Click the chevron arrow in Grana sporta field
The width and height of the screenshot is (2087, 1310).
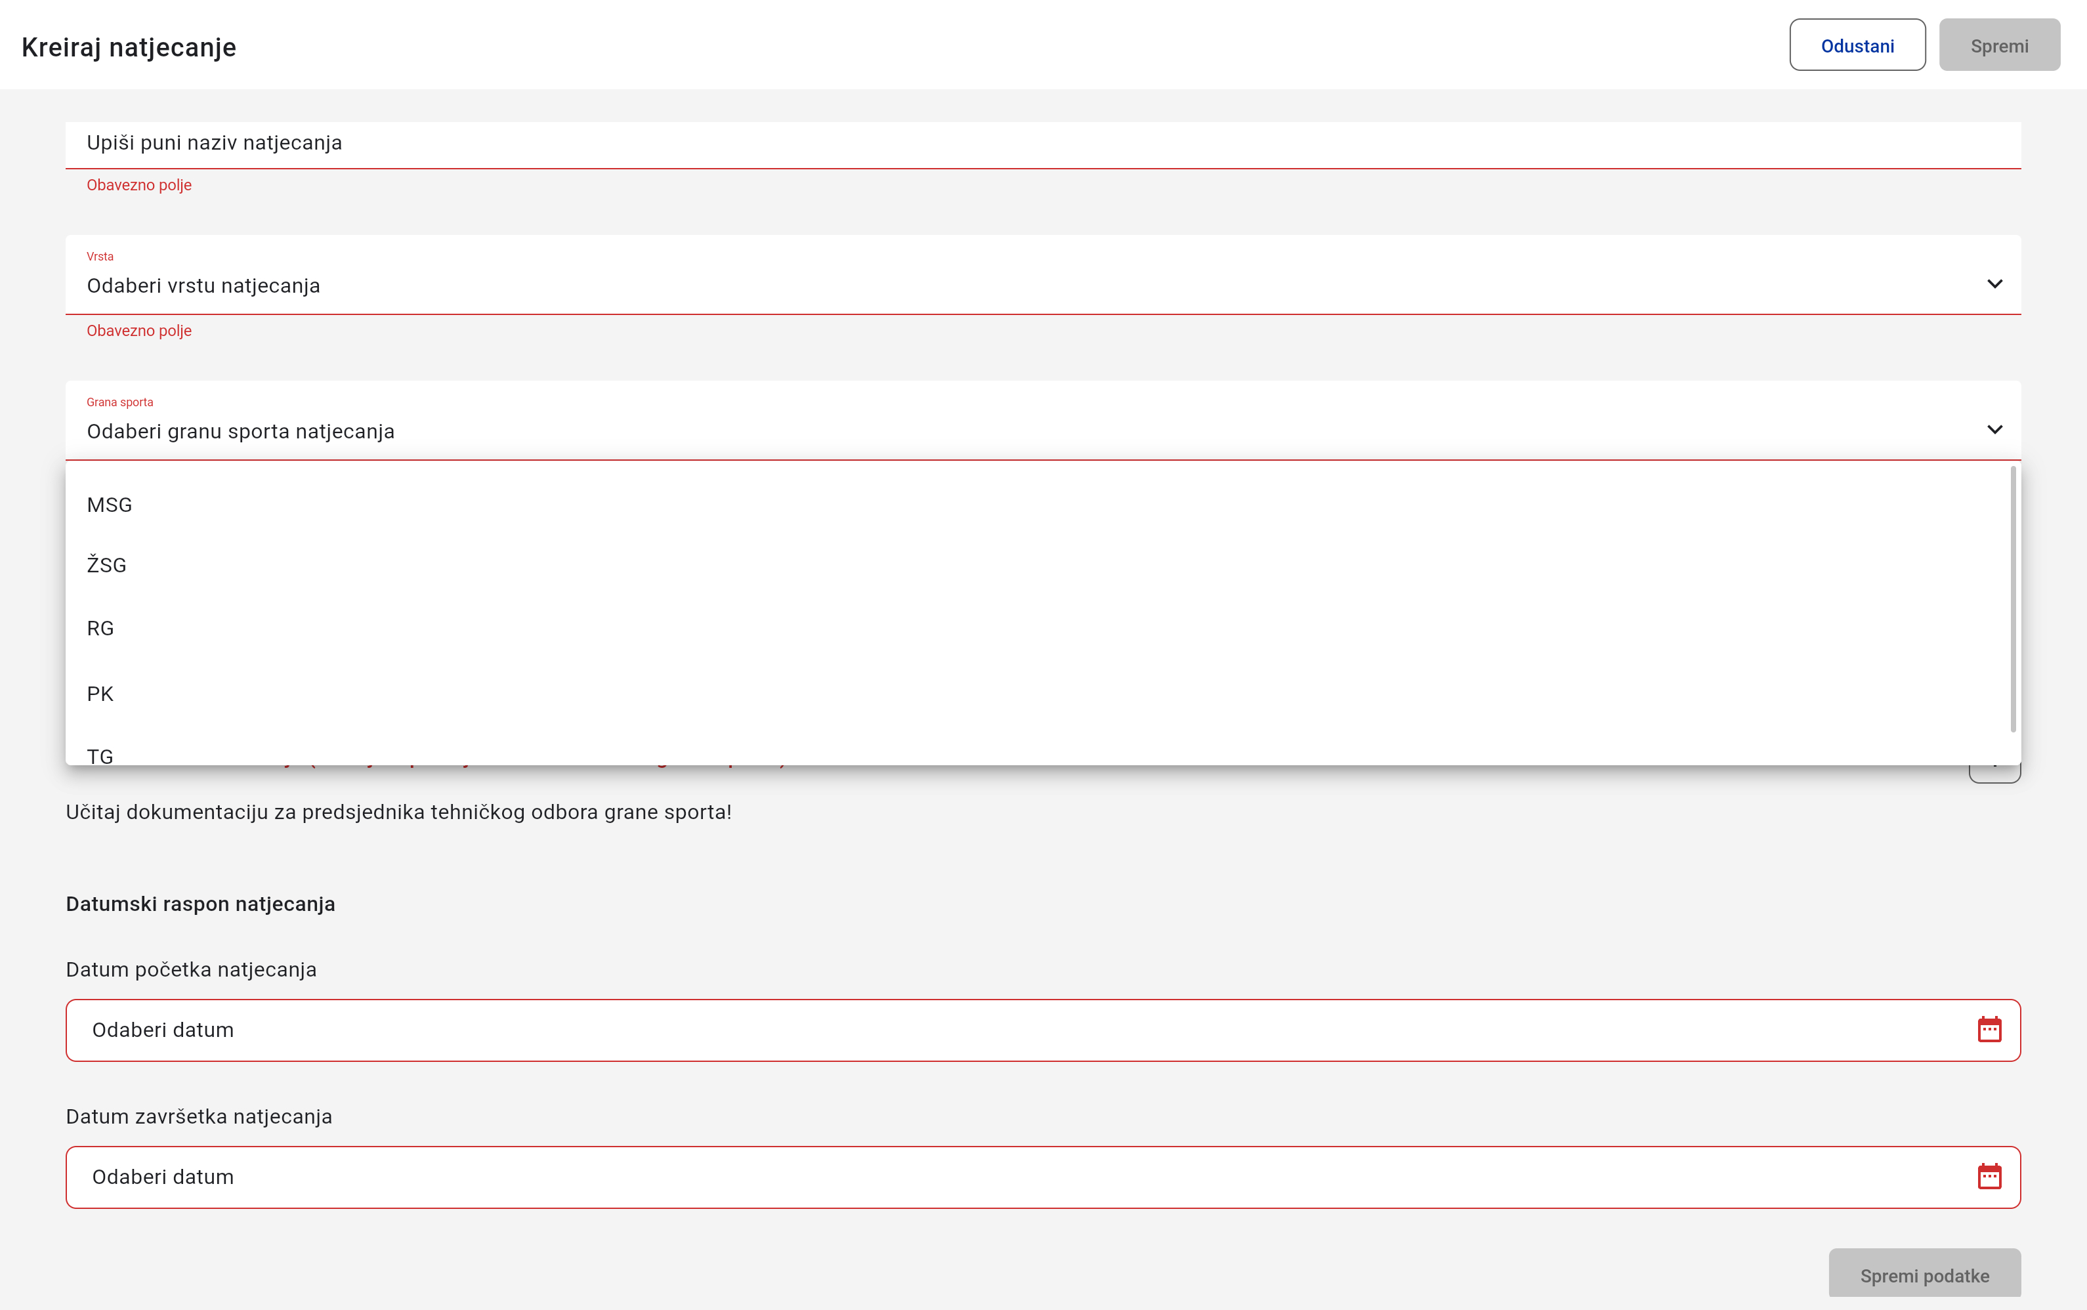coord(1994,430)
